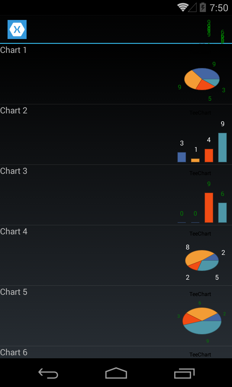Tap the Android Home navigation button
The height and width of the screenshot is (387, 232).
pyautogui.click(x=116, y=373)
